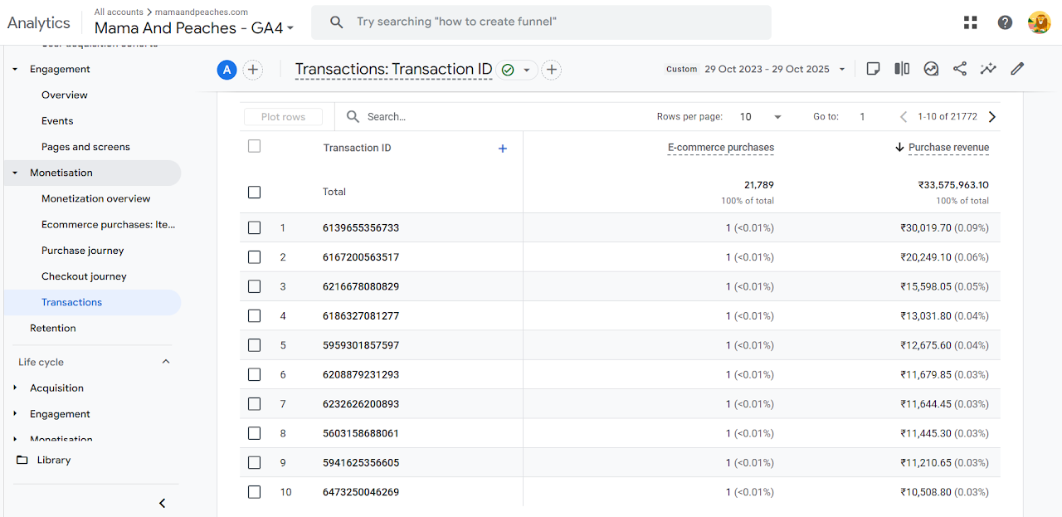
Task: Click the edit comparisons columns icon
Action: 902,69
